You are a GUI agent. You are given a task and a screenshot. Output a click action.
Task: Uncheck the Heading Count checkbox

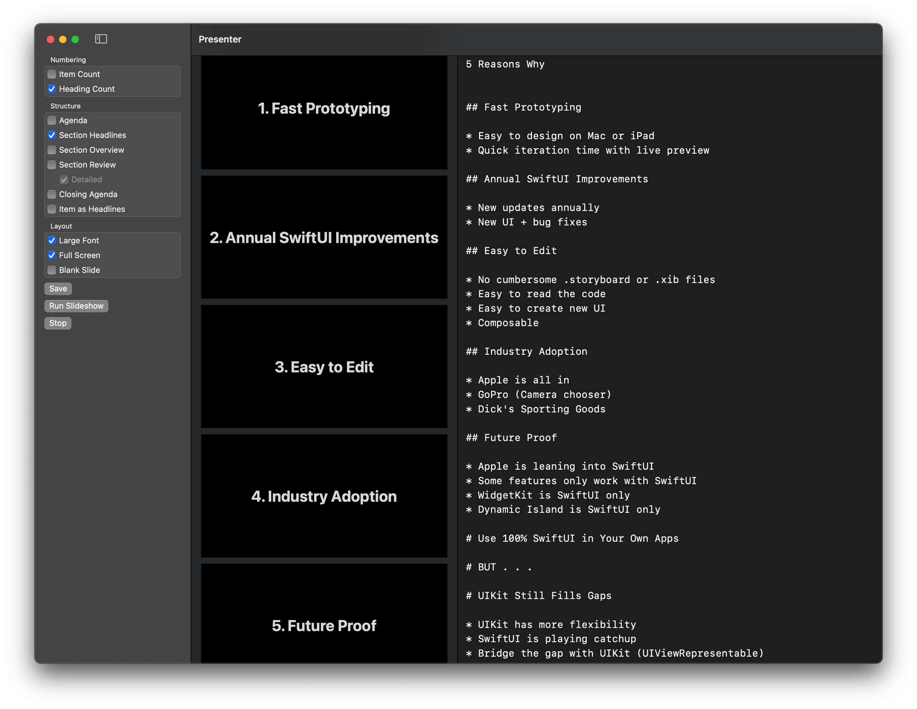click(x=52, y=89)
